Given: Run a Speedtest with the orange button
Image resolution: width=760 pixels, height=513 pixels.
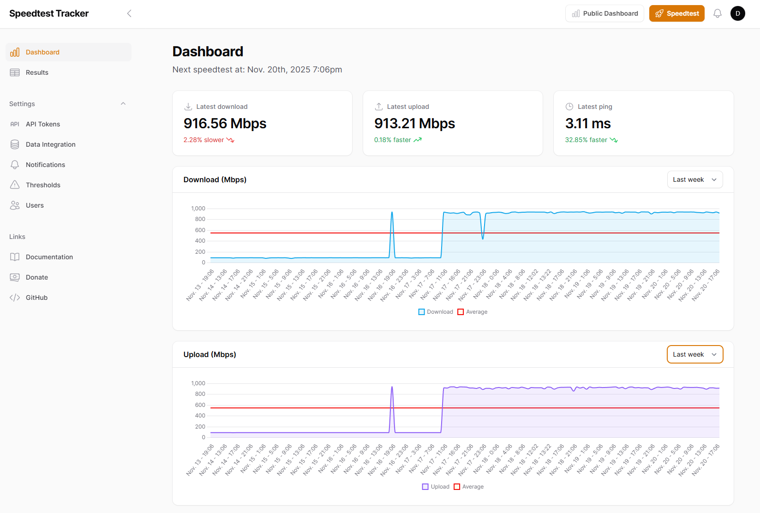Looking at the screenshot, I should 676,13.
